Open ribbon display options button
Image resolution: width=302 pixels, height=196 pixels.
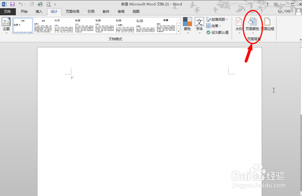(276, 4)
